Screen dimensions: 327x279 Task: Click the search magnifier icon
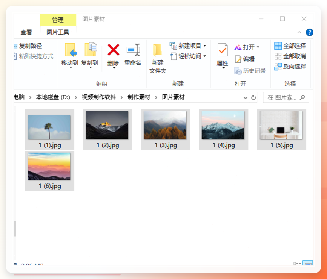tap(302, 97)
